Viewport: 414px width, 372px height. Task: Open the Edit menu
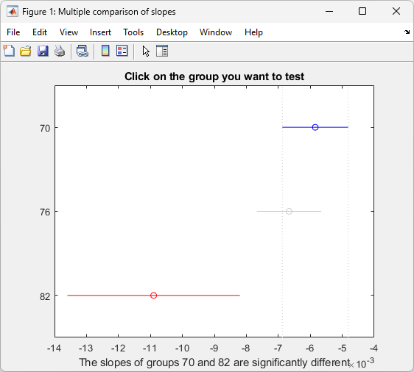40,32
